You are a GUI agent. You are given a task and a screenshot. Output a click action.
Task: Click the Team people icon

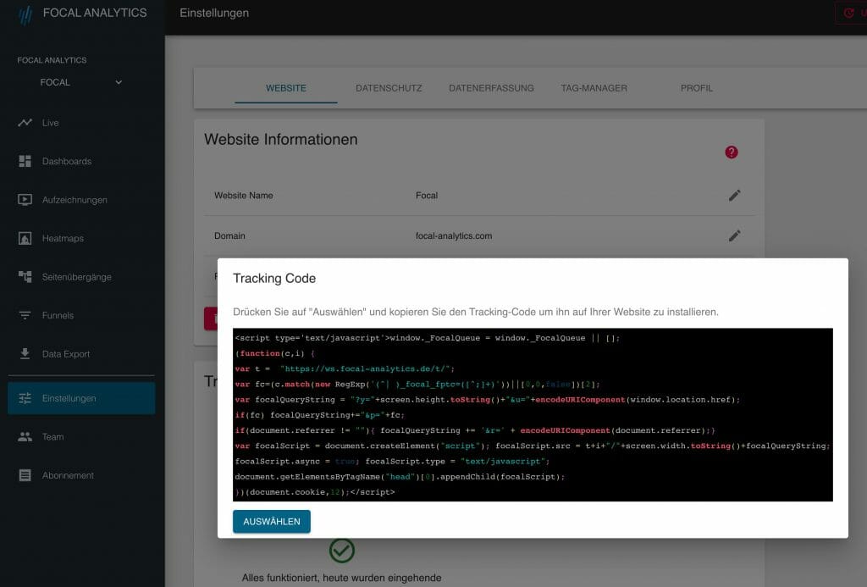pos(25,436)
